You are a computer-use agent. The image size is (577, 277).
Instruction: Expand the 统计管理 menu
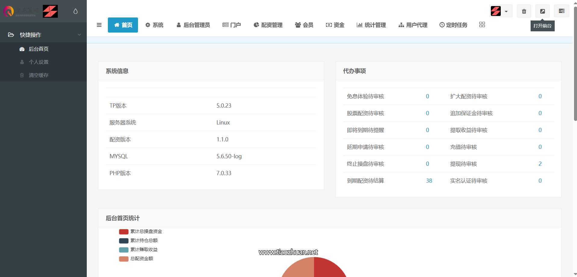tap(371, 25)
